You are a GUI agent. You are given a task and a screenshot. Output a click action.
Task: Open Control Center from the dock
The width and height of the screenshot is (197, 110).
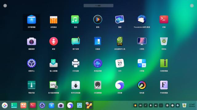(x=42, y=105)
